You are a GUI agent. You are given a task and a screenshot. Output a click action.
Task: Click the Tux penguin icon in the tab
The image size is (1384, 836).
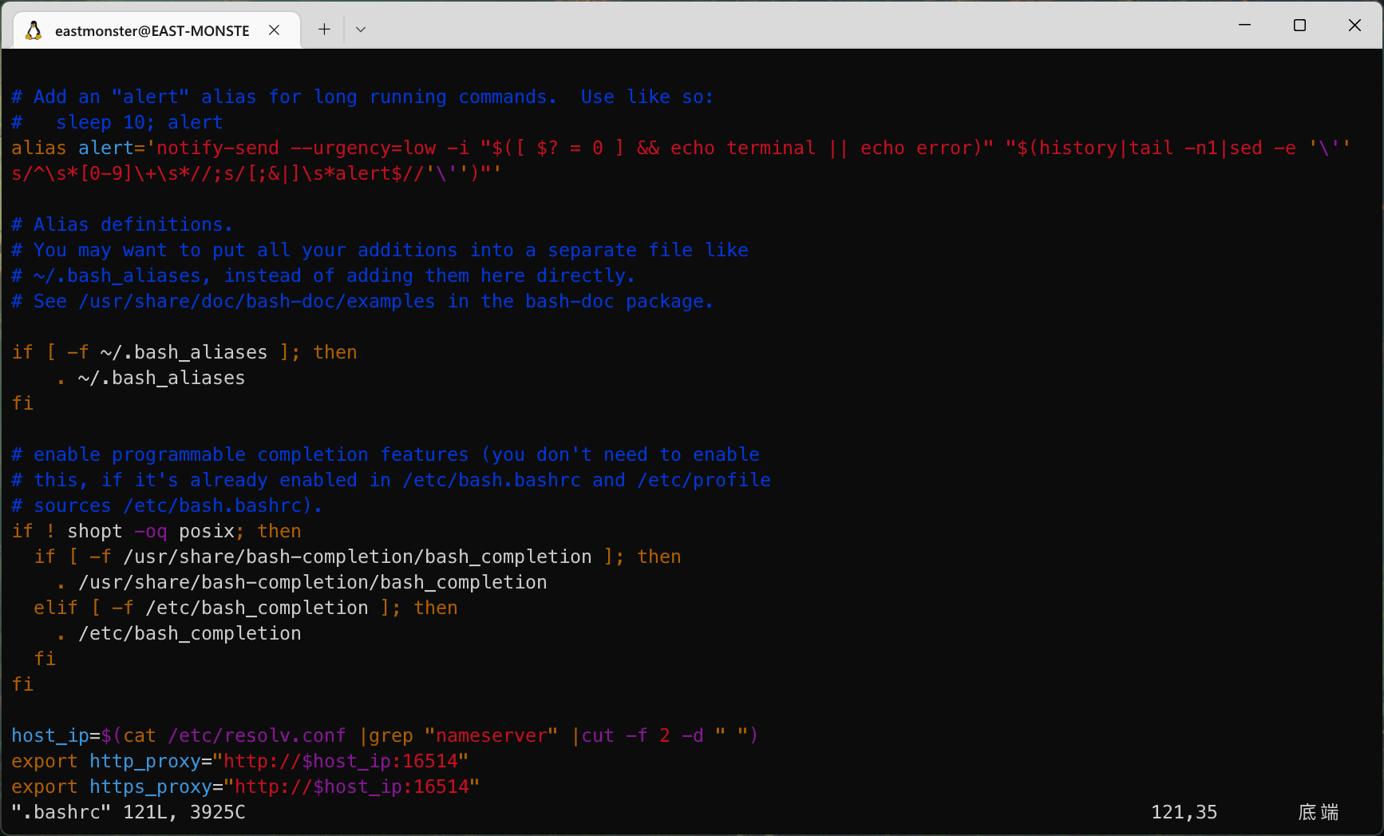(x=34, y=30)
